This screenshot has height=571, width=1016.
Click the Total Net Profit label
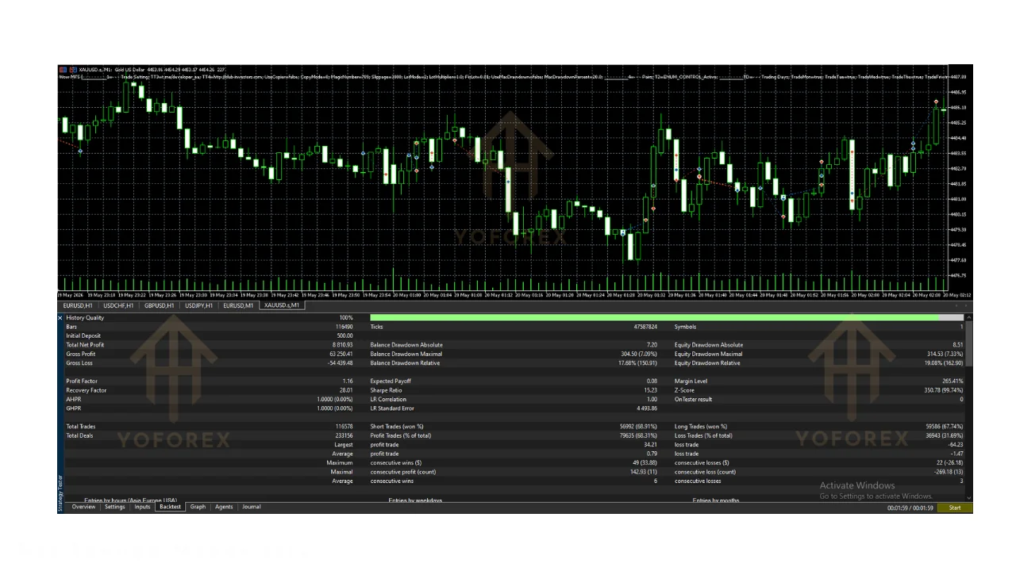click(85, 345)
